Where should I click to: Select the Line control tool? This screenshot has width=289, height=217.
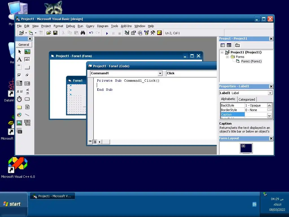point(27,115)
